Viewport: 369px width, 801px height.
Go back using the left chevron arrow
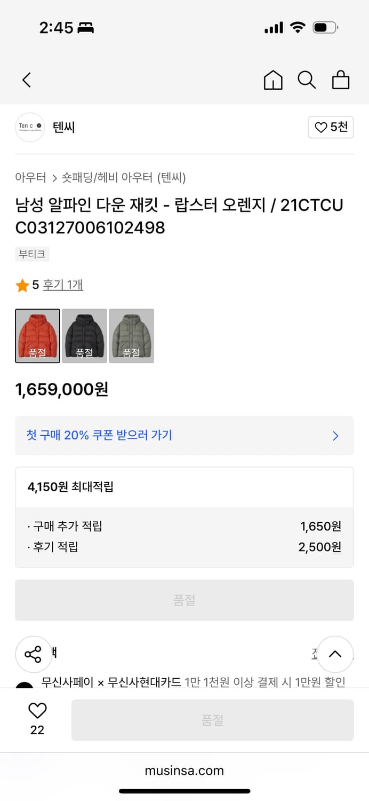click(x=27, y=79)
